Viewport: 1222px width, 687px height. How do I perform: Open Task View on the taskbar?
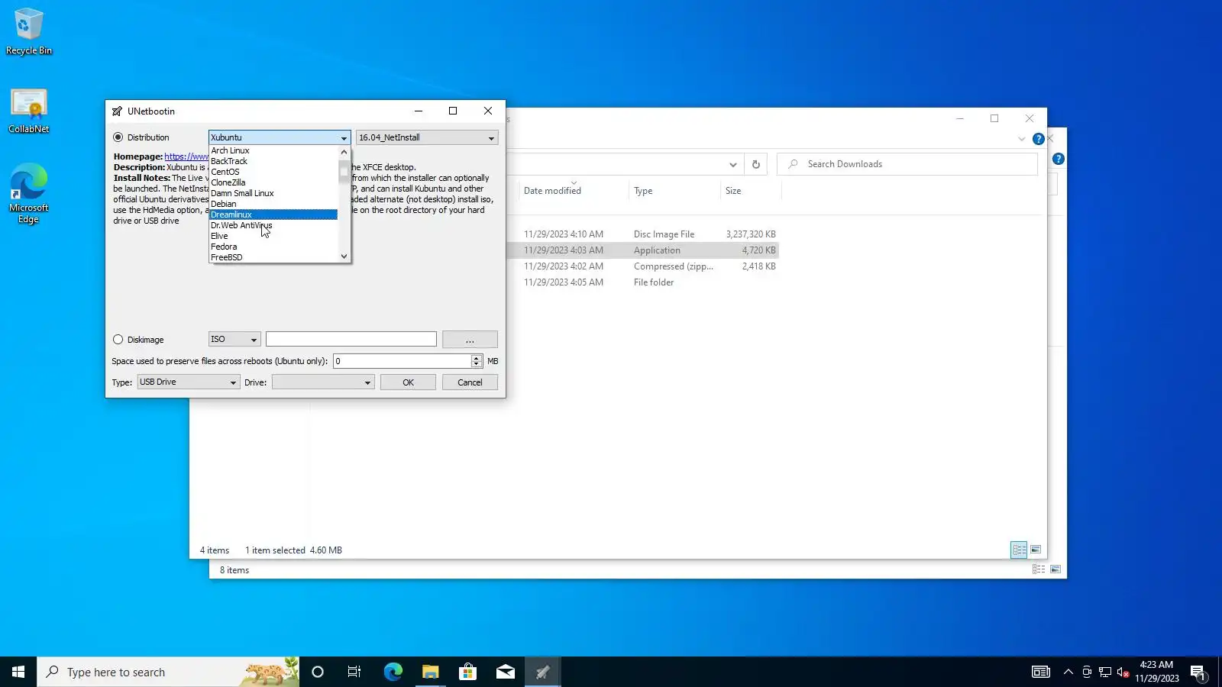(x=354, y=672)
